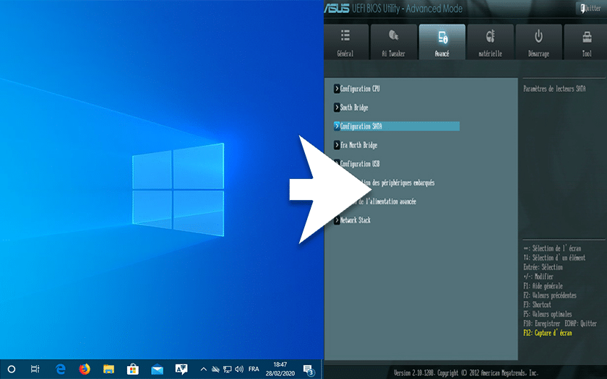The width and height of the screenshot is (607, 379).
Task: Open the Mail app on taskbar
Action: click(x=158, y=370)
